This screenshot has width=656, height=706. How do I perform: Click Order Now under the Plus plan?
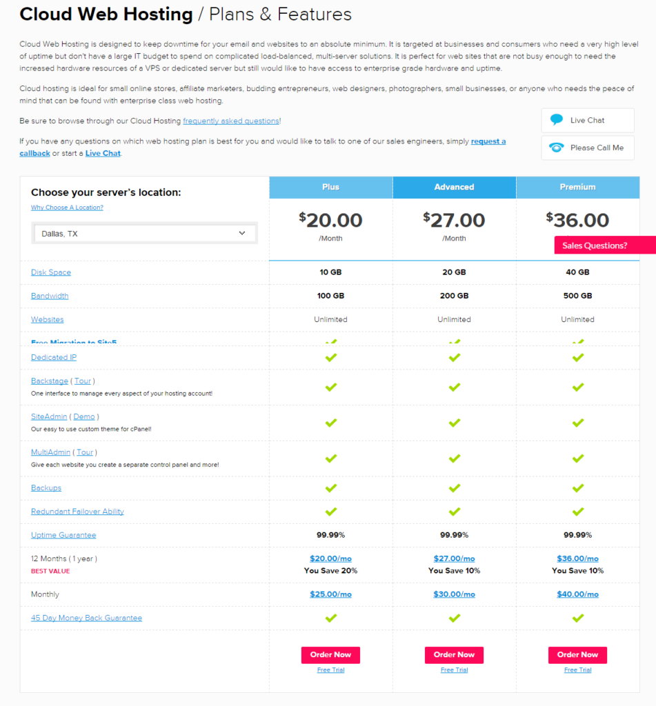point(330,655)
